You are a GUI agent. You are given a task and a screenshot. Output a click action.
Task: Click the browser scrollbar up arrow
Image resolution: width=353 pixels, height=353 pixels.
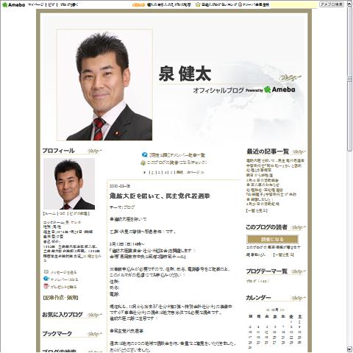(349, 4)
